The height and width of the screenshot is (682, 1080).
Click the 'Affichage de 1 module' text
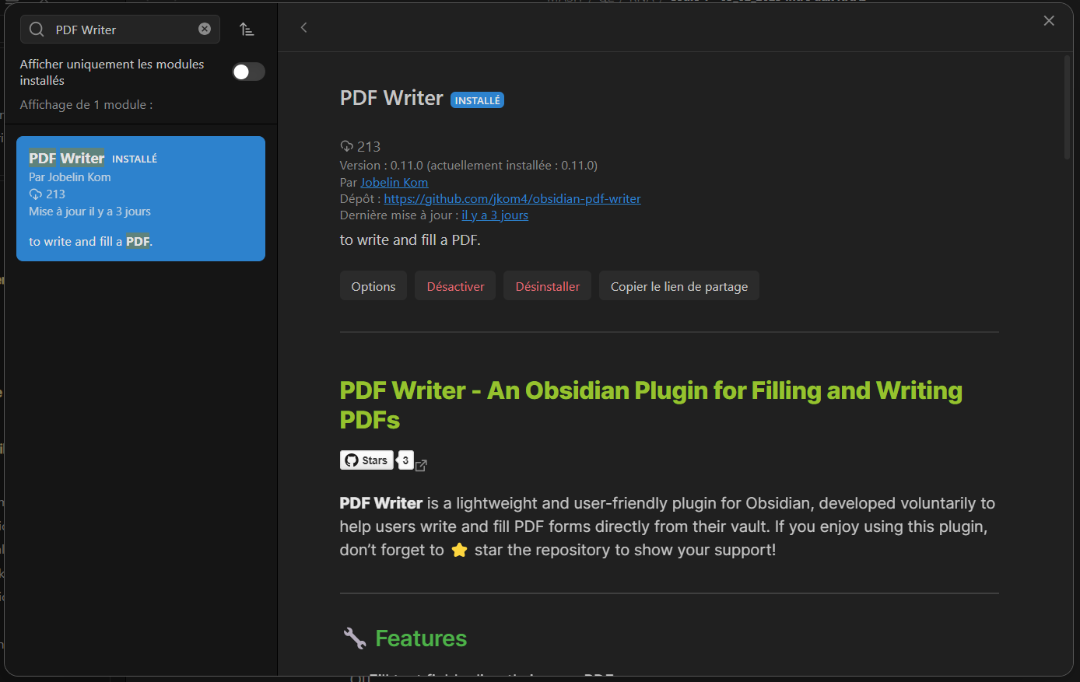pos(86,104)
